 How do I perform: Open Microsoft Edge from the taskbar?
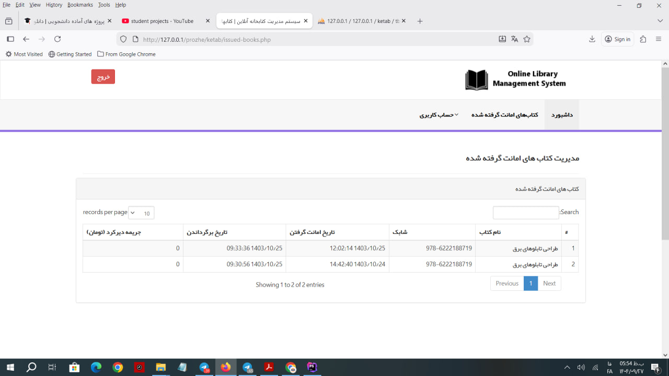[96, 367]
